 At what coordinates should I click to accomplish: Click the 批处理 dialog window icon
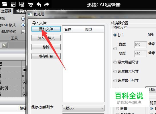click(x=30, y=14)
